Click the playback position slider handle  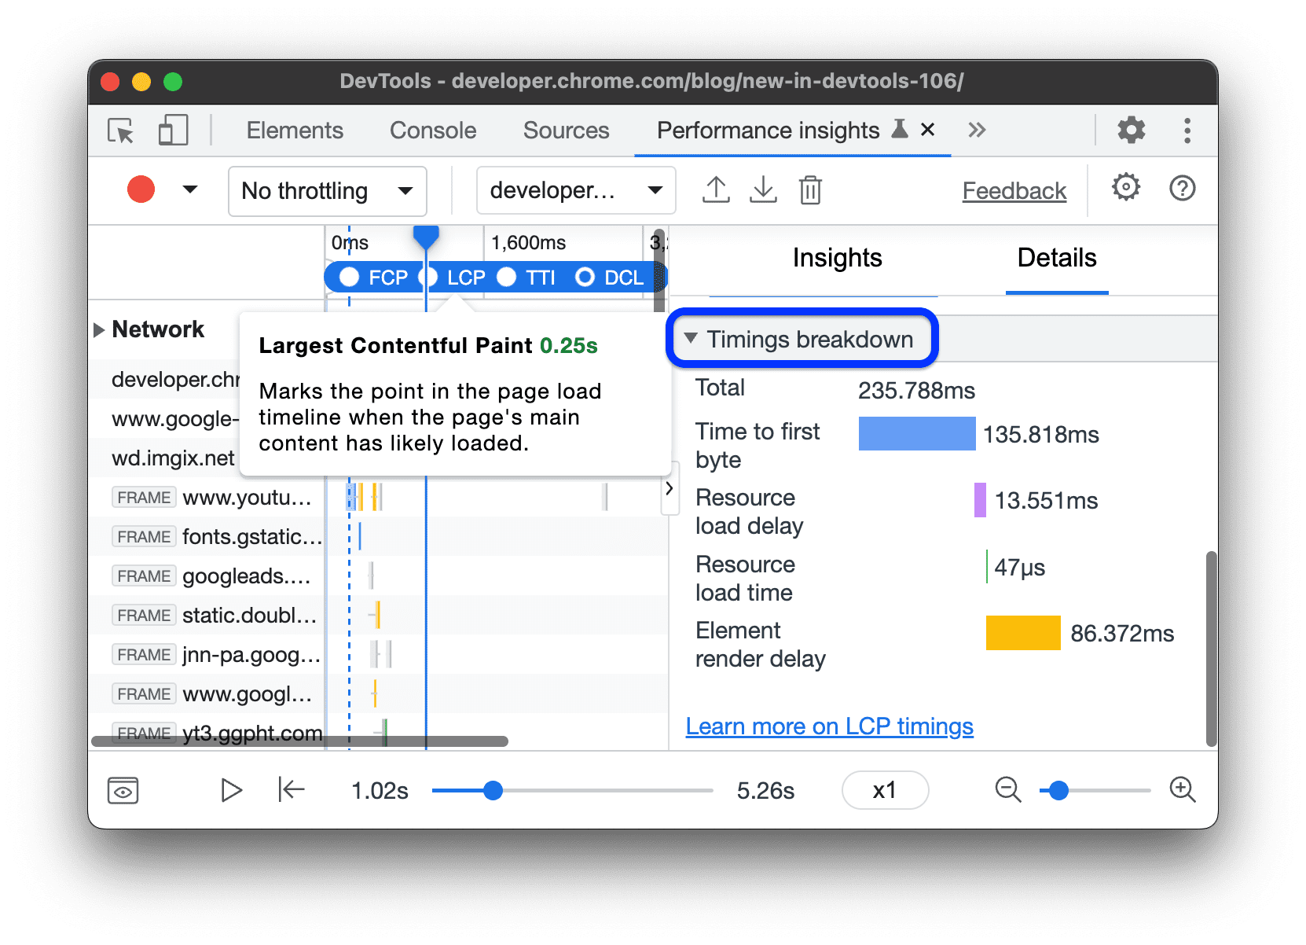pyautogui.click(x=493, y=790)
